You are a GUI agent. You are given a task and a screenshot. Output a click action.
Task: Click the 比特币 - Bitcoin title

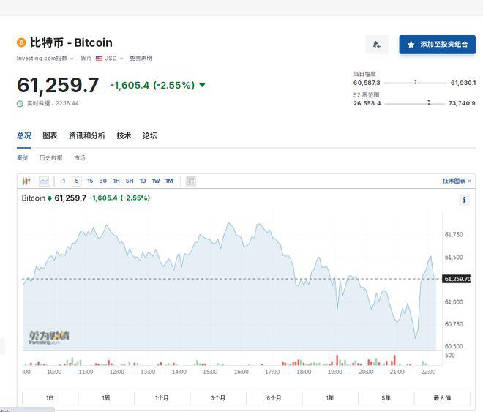coord(71,42)
